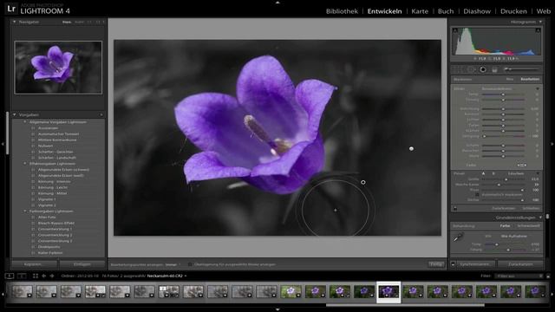Hide the top module panel arrow
The width and height of the screenshot is (555, 312).
(277, 2)
